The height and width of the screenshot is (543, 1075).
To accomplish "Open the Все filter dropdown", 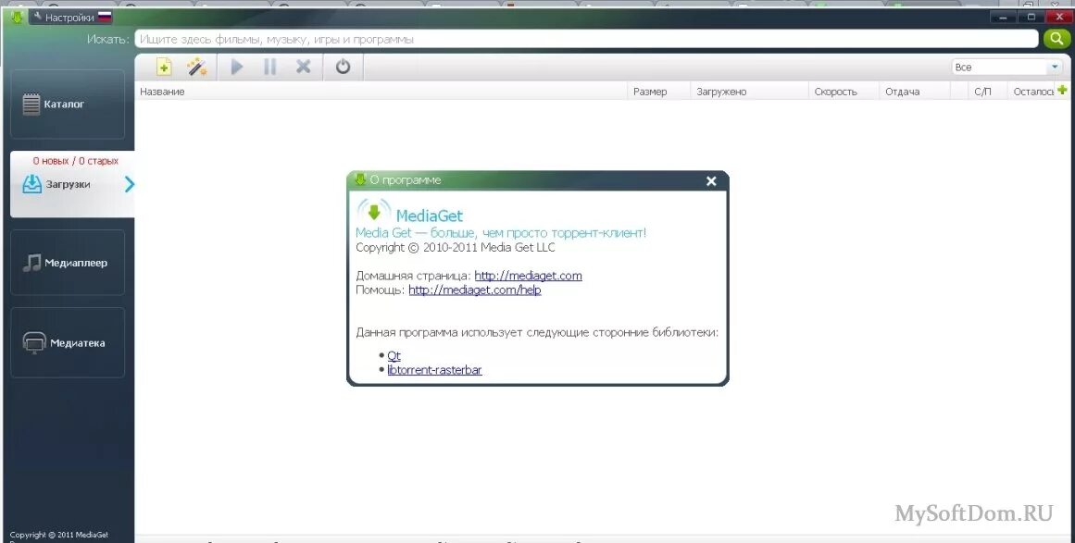I will 1007,68.
